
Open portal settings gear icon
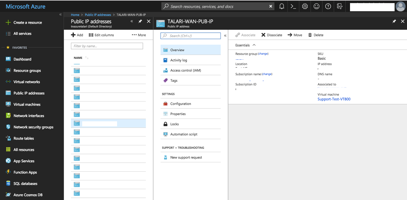(x=305, y=6)
